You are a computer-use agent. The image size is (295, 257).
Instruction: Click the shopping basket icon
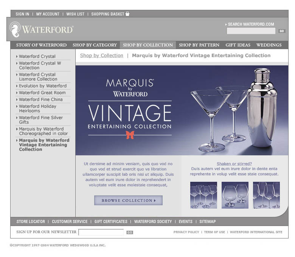coord(127,14)
